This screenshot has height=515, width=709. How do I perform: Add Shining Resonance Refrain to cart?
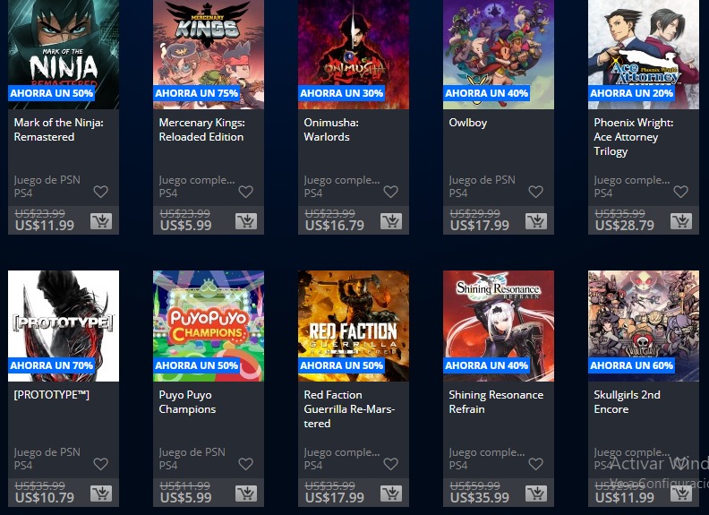(536, 494)
